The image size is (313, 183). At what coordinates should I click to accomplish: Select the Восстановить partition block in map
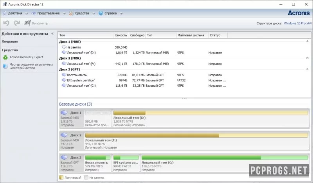[97, 163]
